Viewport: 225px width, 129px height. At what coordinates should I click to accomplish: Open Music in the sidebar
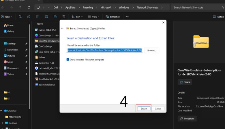(x=8, y=62)
